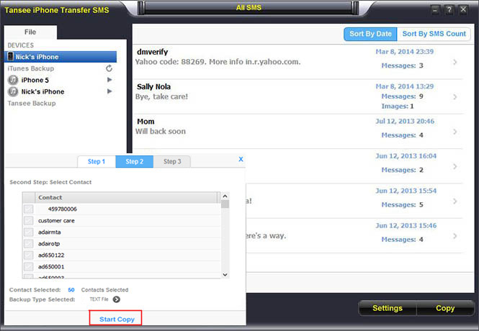
Task: Click the iPhone 5 iTunes backup icon
Action: click(13, 80)
